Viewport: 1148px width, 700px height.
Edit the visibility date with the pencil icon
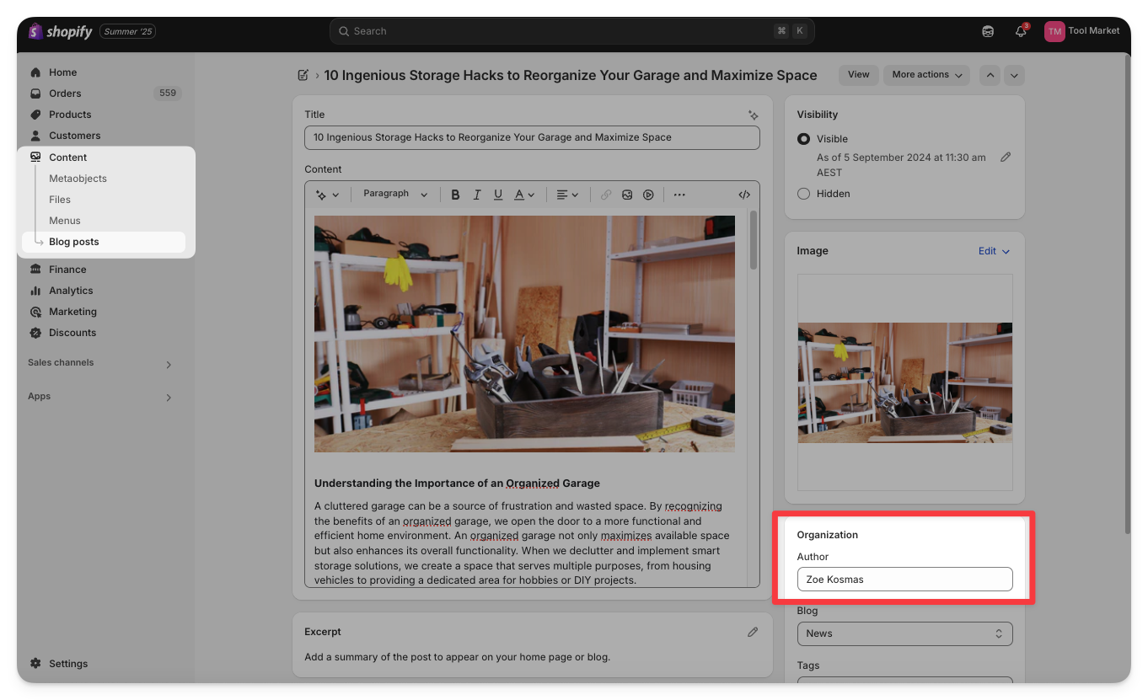[1005, 158]
